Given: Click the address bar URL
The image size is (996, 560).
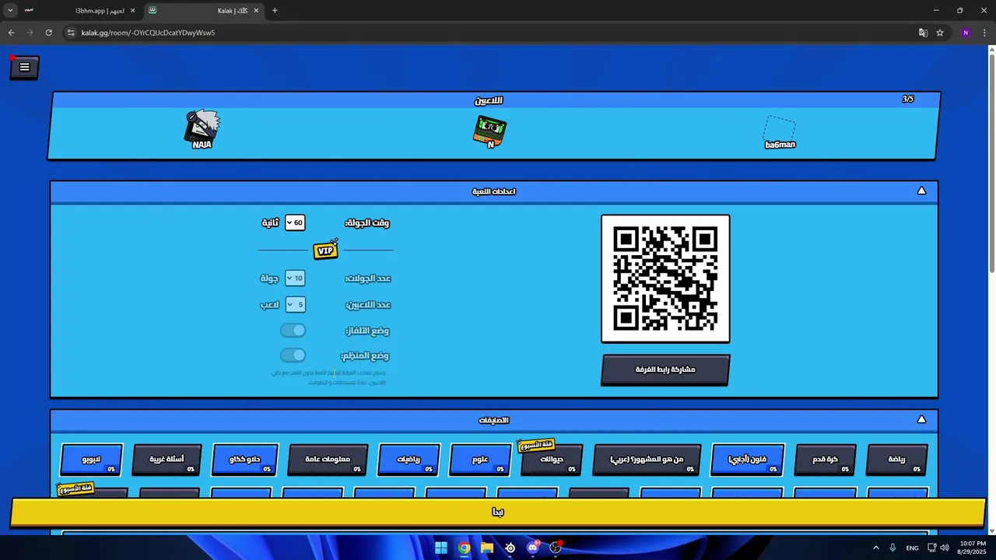Looking at the screenshot, I should [148, 33].
